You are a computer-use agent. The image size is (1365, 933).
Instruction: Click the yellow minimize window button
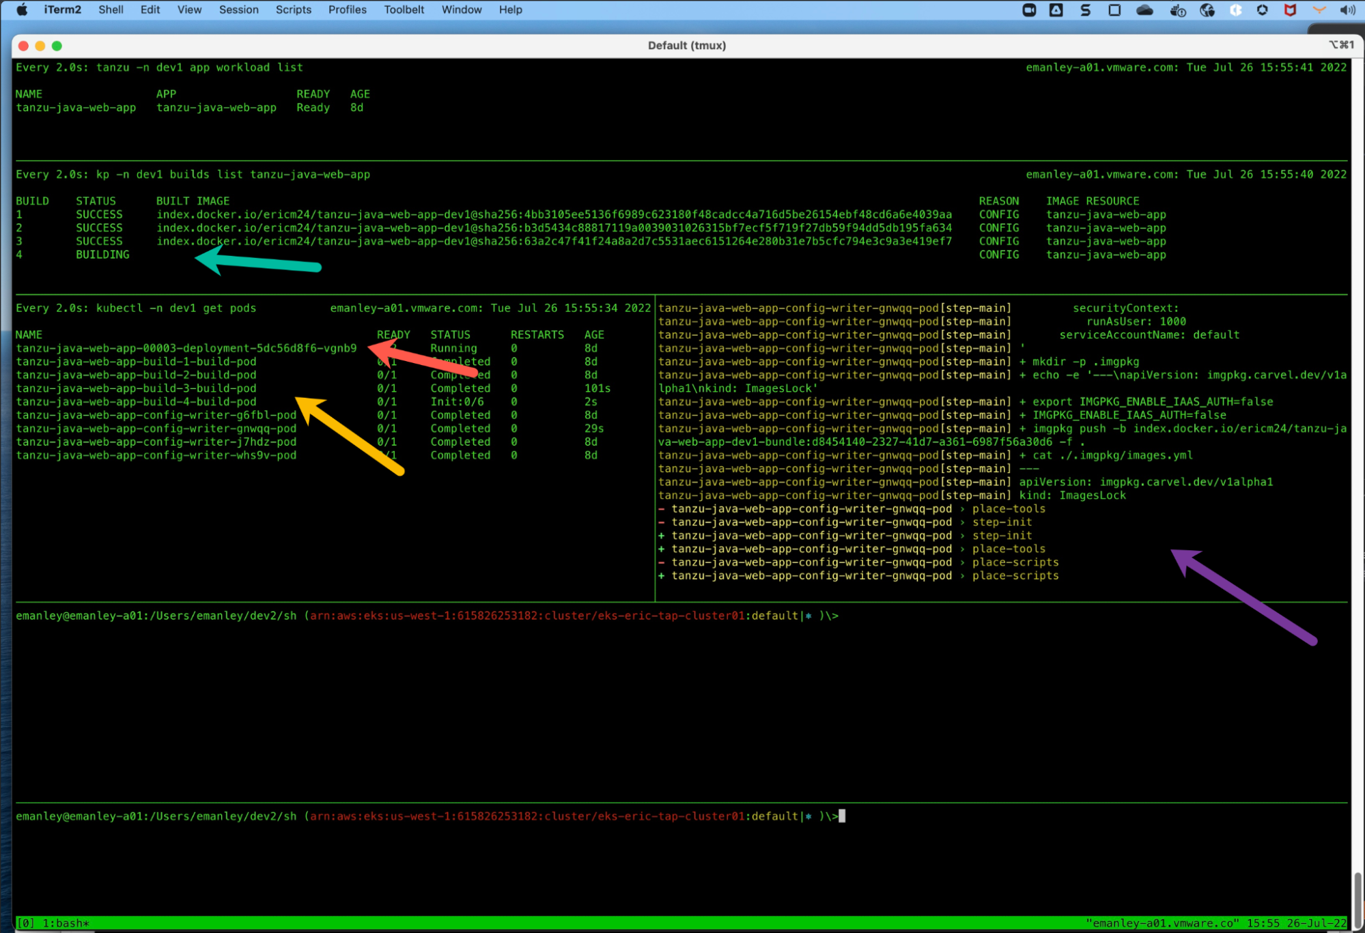tap(40, 46)
